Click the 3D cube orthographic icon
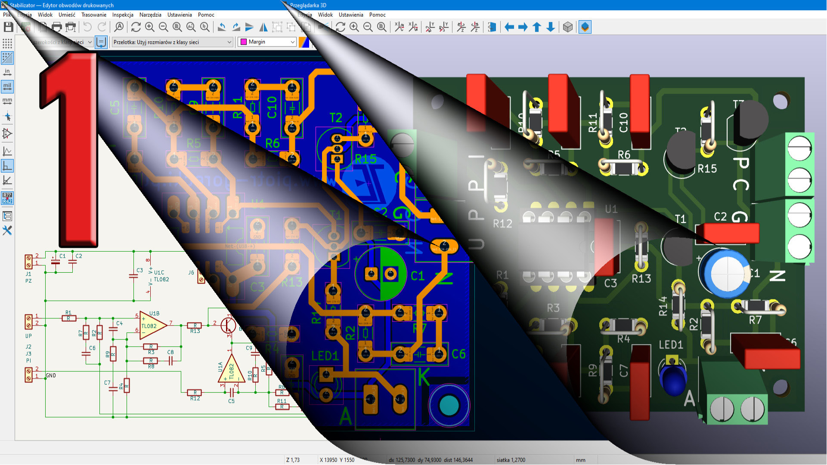The height and width of the screenshot is (465, 827). point(568,27)
